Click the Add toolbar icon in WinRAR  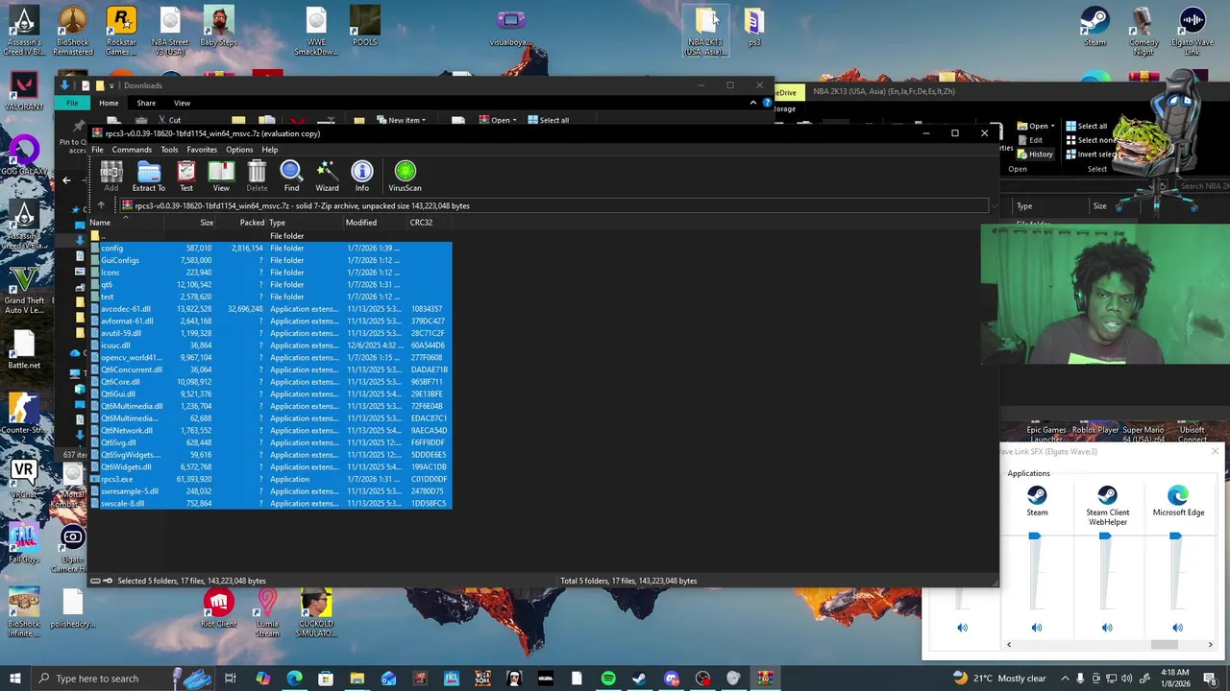tap(111, 176)
